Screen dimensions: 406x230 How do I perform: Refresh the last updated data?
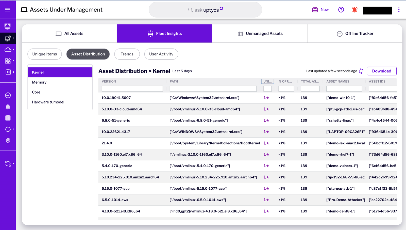[361, 71]
